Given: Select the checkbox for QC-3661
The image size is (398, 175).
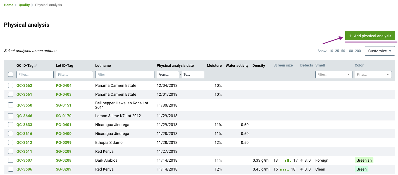Looking at the screenshot, I should [11, 94].
